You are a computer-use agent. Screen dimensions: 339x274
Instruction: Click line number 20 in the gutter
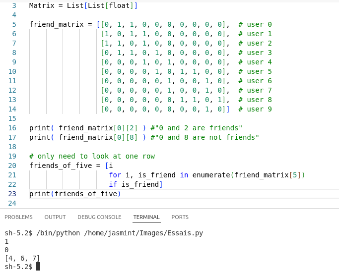(12, 165)
